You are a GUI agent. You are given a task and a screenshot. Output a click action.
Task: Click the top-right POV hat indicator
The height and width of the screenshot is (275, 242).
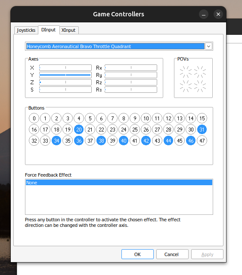[200, 72]
